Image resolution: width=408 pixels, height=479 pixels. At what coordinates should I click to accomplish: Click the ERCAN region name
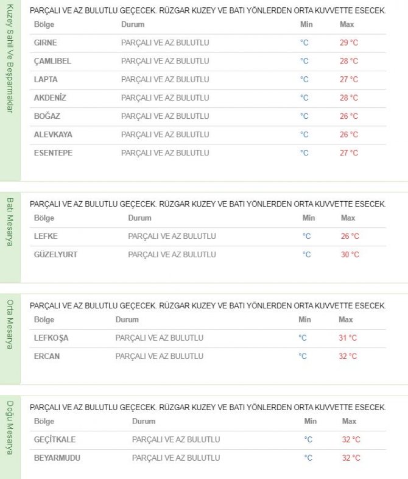click(47, 356)
